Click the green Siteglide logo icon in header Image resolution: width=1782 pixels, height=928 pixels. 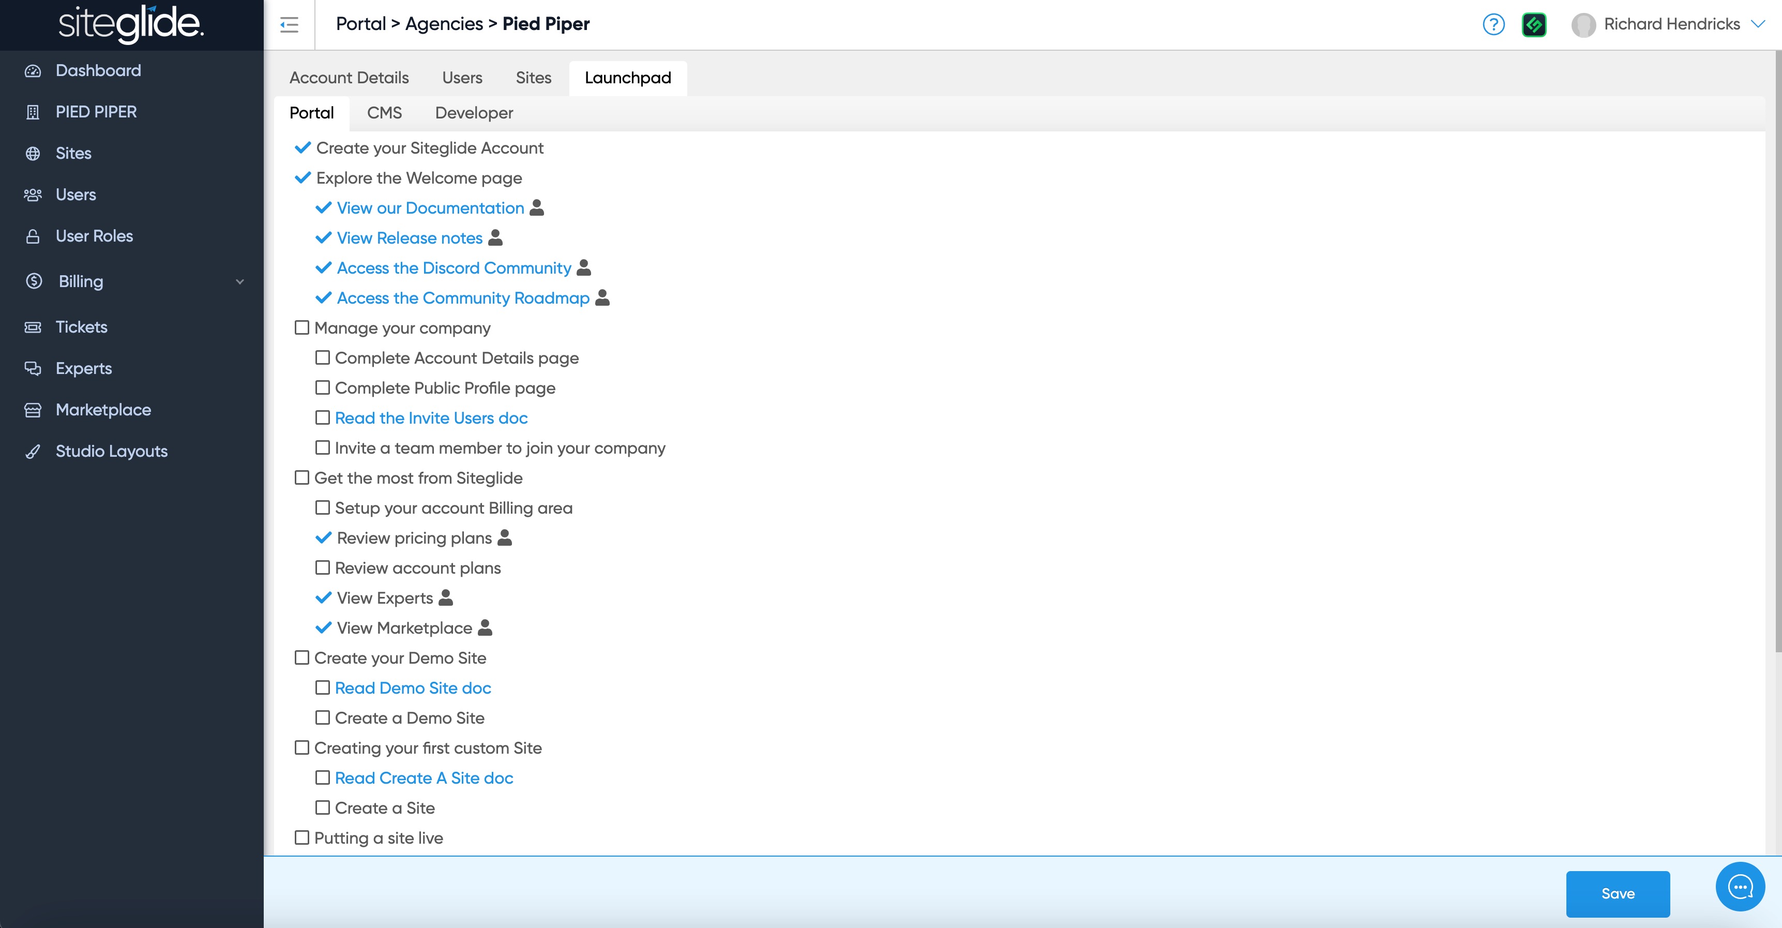(x=1534, y=25)
